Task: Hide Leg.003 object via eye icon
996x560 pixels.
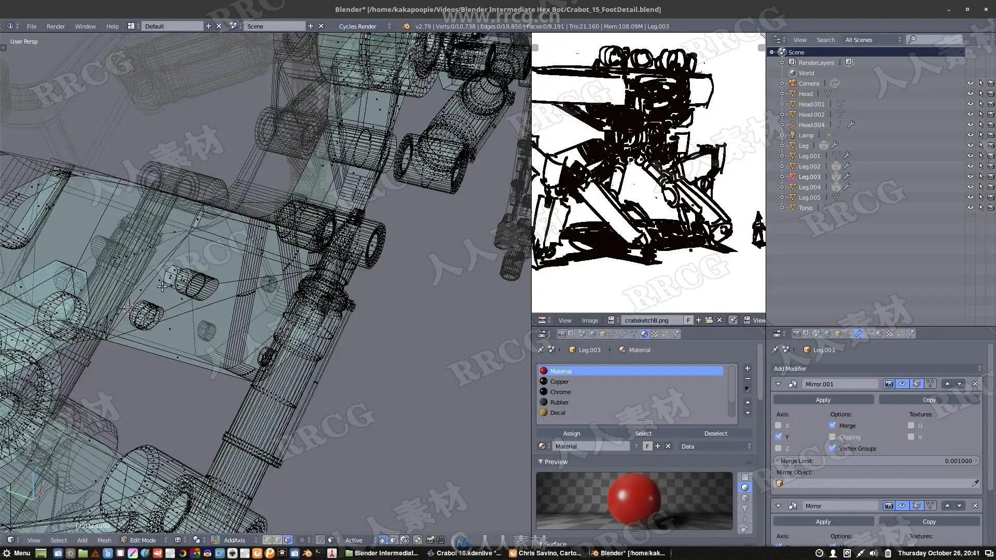Action: click(x=970, y=177)
